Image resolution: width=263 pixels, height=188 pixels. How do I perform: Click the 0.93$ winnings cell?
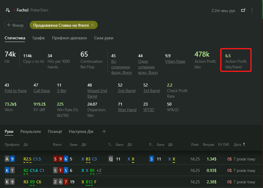(211, 170)
